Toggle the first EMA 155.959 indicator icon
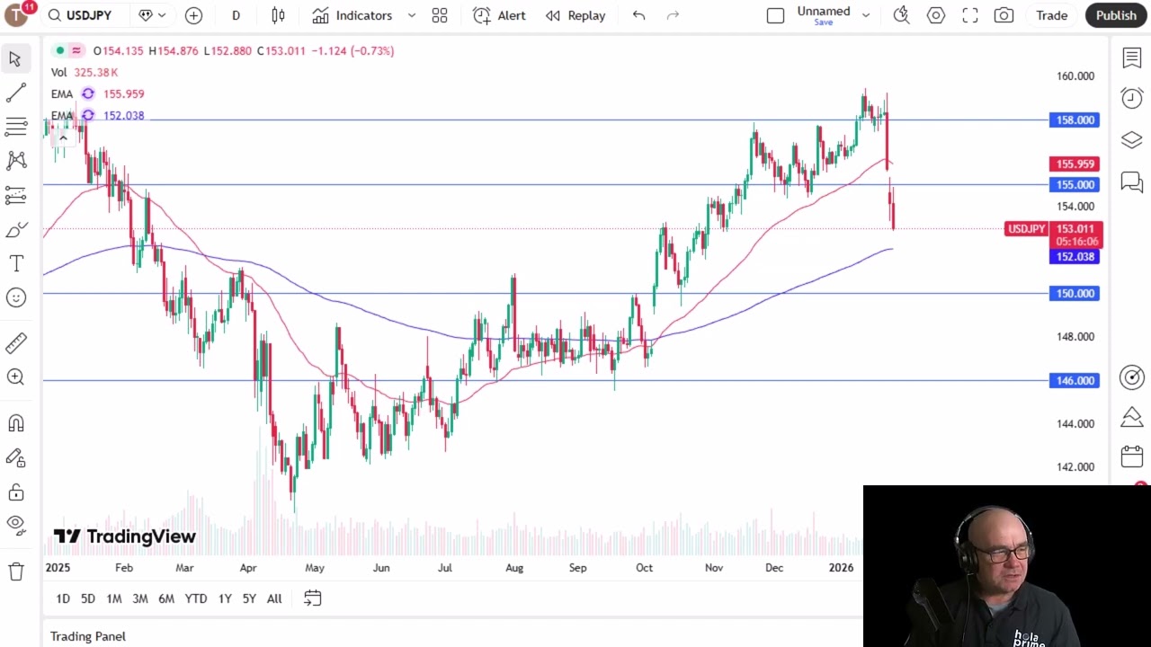The width and height of the screenshot is (1151, 647). [x=88, y=93]
